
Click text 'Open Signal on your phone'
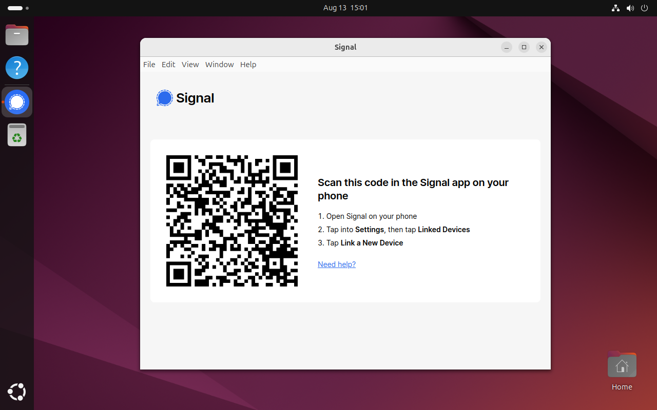click(372, 216)
